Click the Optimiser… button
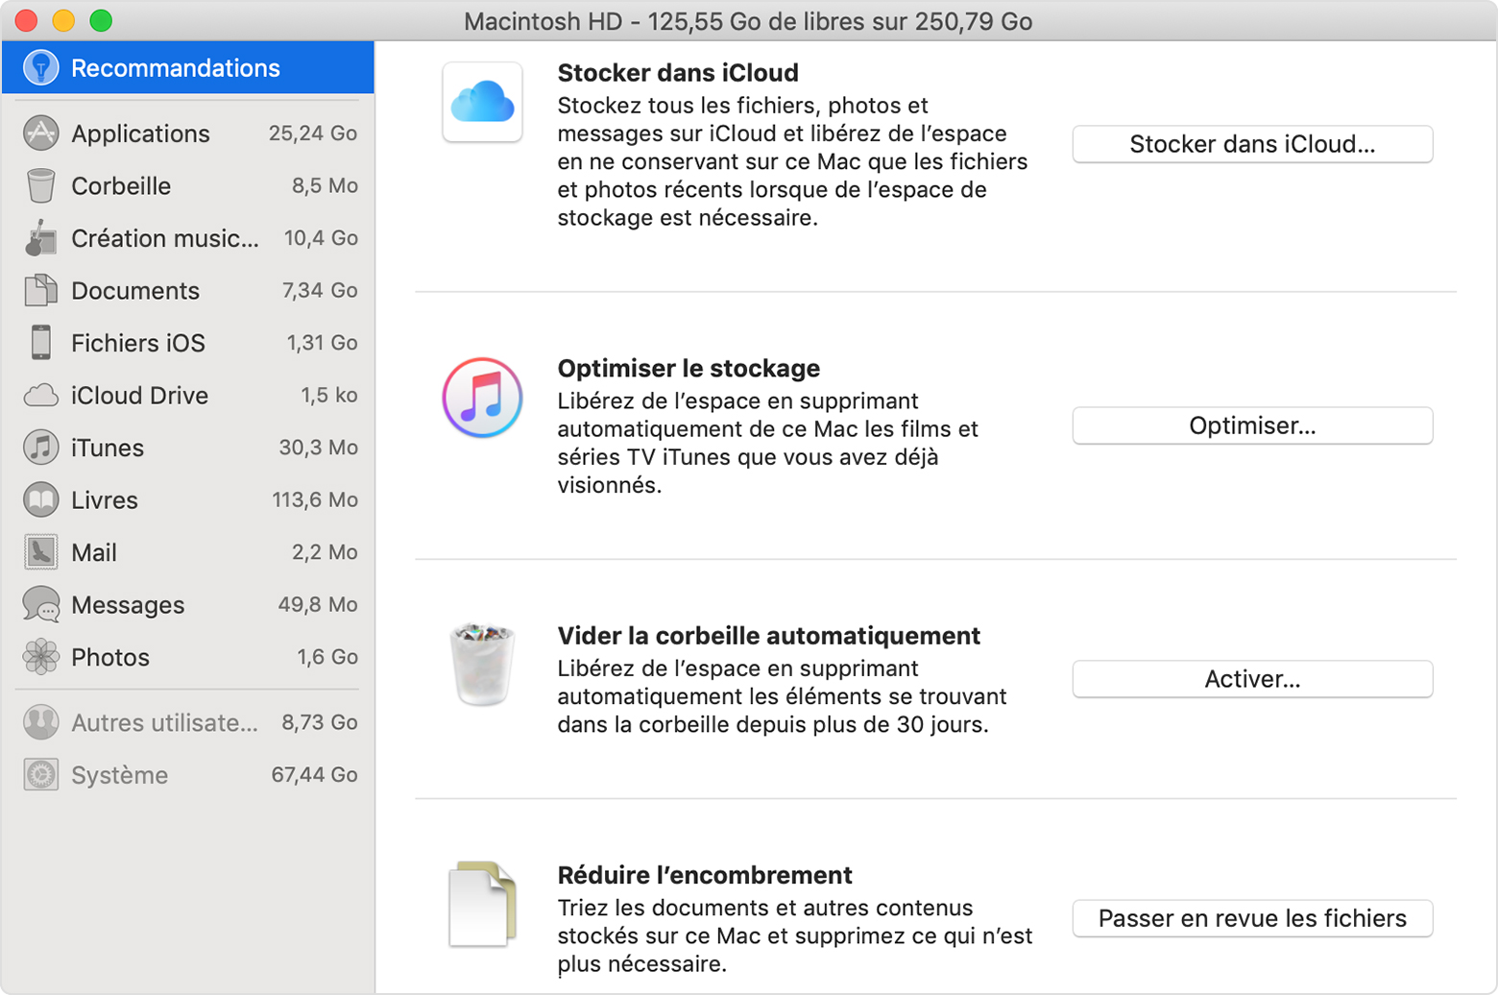 [x=1252, y=425]
